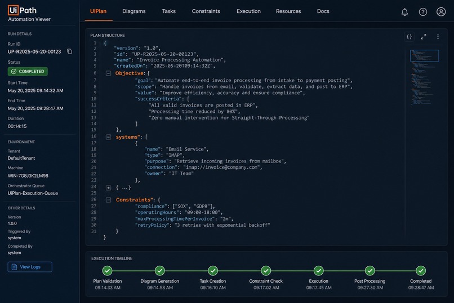The height and width of the screenshot is (303, 454).
Task: Click the Execution 09:17:45 AM timestamp
Action: (x=319, y=288)
